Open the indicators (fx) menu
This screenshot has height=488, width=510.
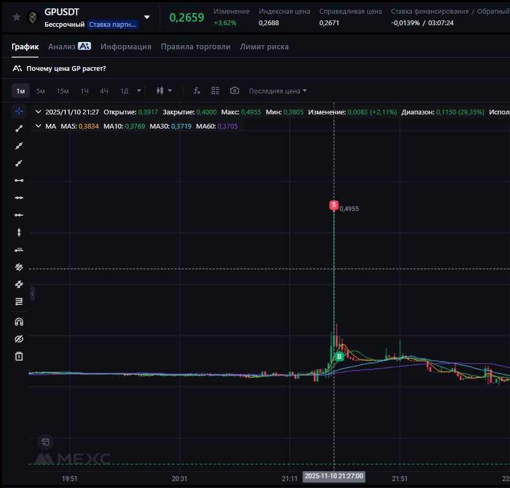[197, 91]
